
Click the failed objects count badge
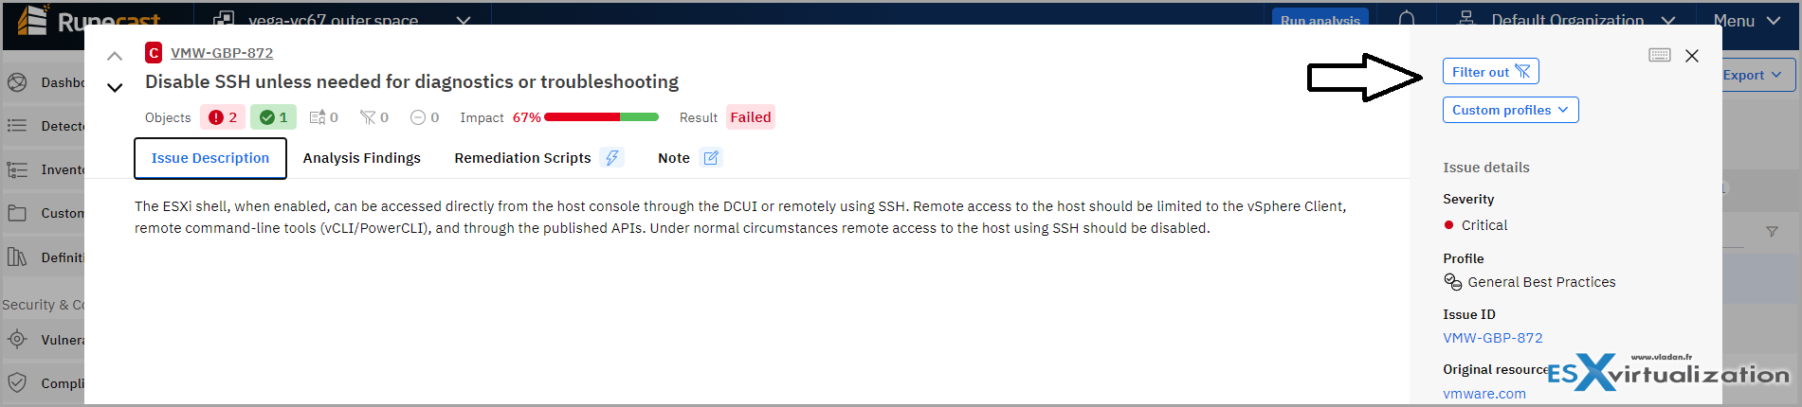223,117
